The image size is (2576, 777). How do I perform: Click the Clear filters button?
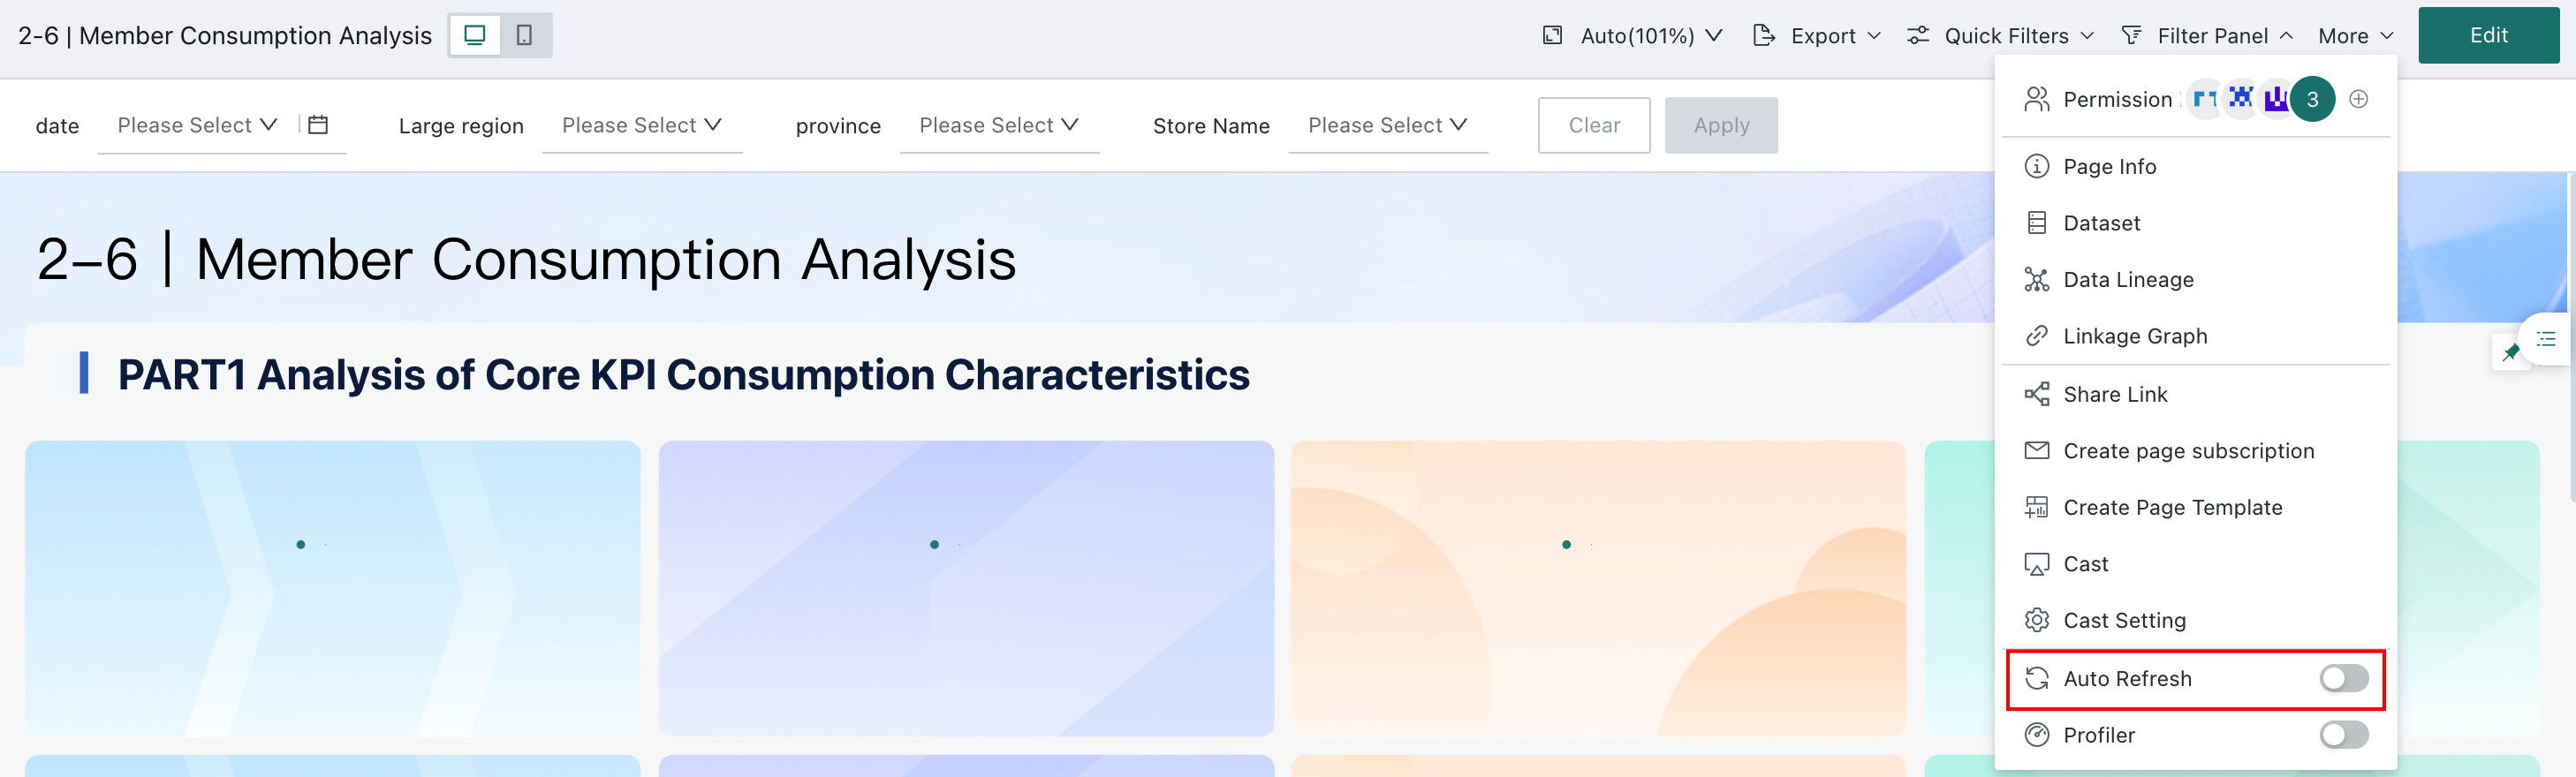pyautogui.click(x=1594, y=126)
